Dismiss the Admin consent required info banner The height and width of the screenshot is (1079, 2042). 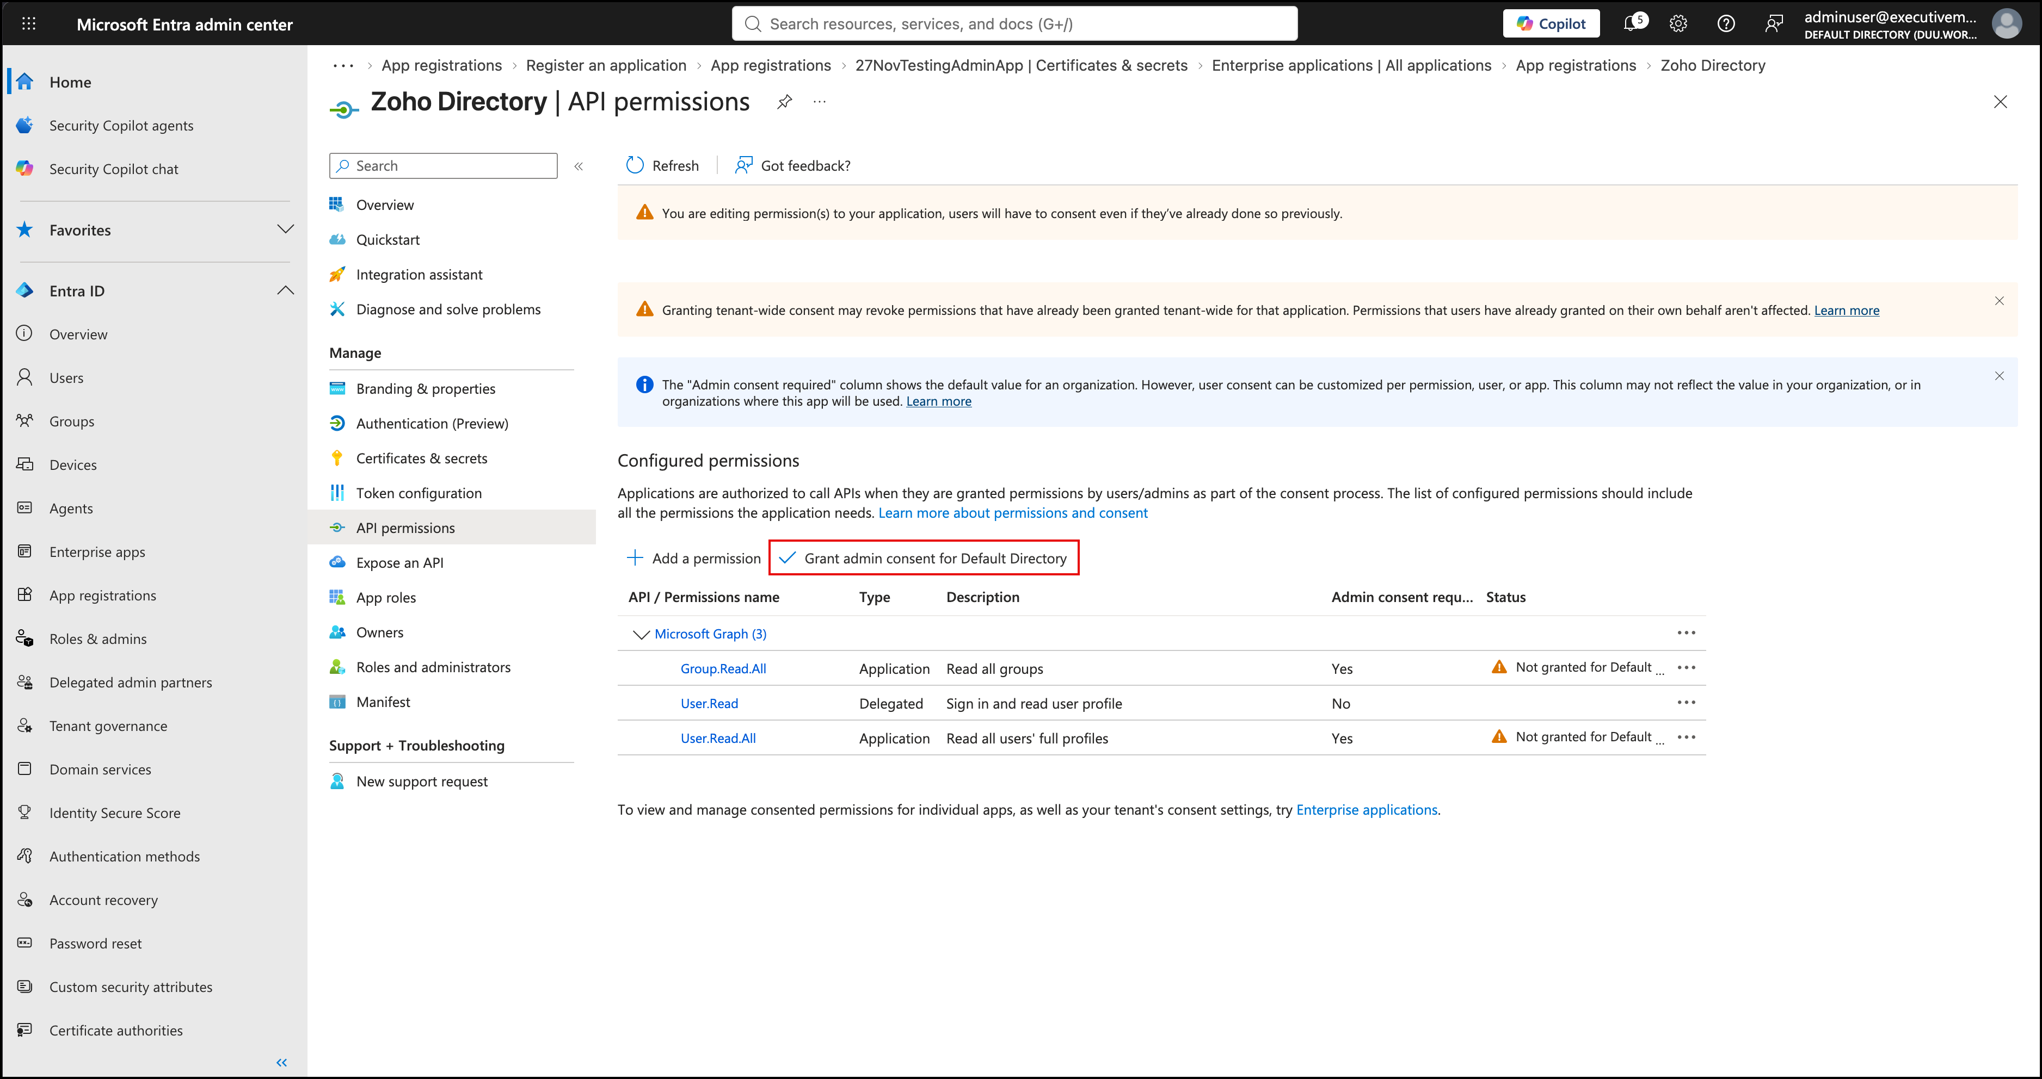pos(1999,376)
